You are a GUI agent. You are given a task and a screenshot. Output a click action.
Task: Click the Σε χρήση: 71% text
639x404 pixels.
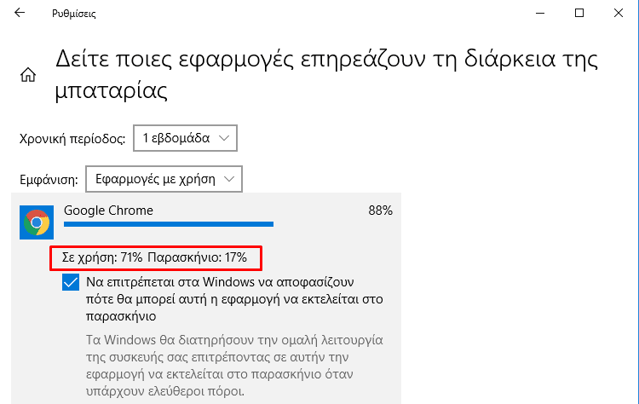point(96,257)
